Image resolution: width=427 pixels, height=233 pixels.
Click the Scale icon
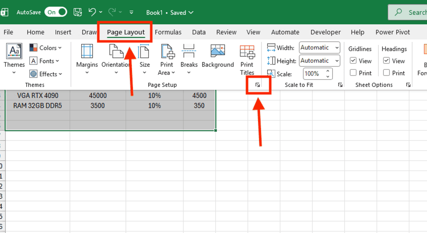[x=271, y=74]
